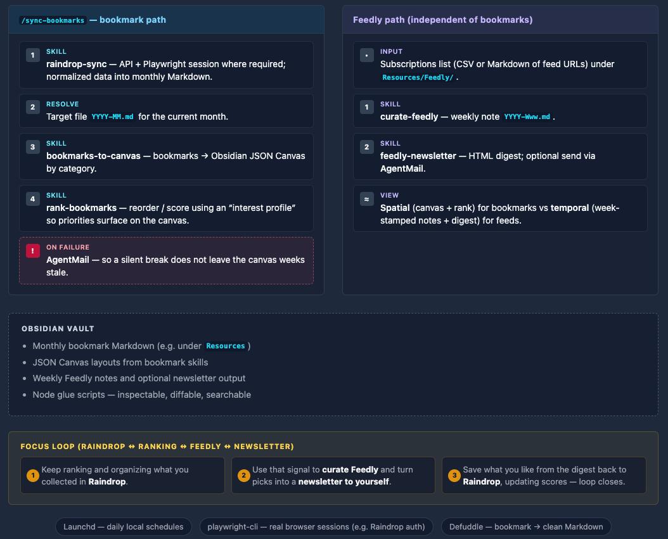Click the Launchd daily local schedules pill

(123, 527)
